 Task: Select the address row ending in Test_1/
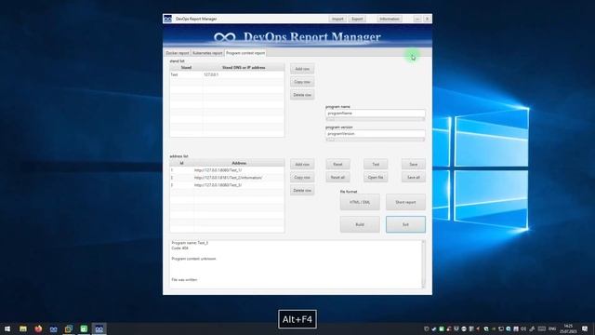227,170
